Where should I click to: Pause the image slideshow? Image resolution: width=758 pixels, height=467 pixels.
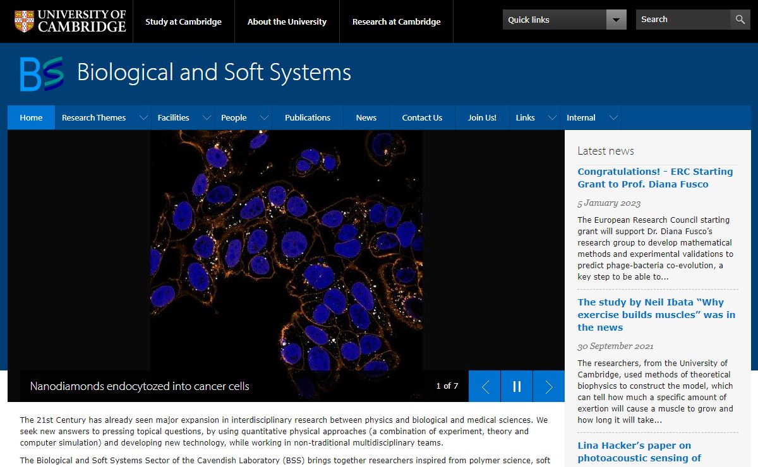(x=517, y=386)
